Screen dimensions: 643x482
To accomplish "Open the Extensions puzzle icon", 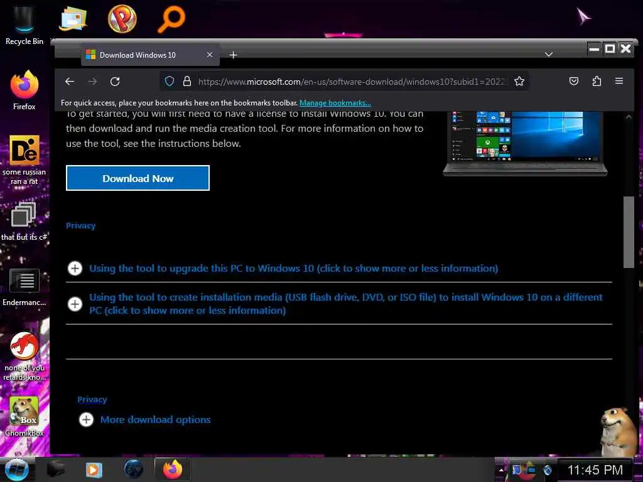I will point(597,81).
